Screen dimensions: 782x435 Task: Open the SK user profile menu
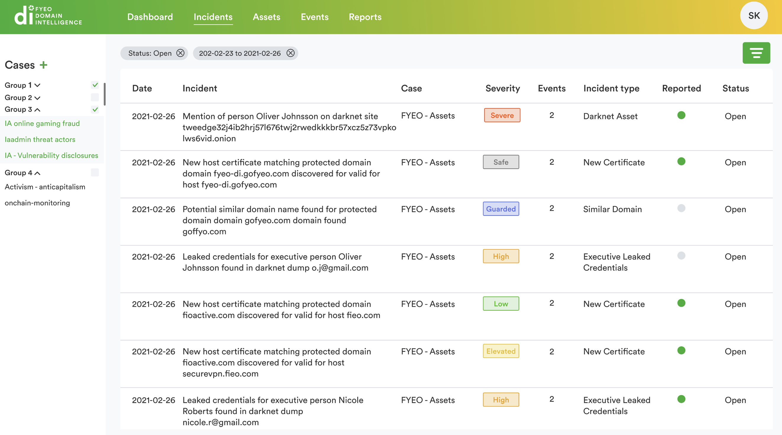tap(754, 15)
